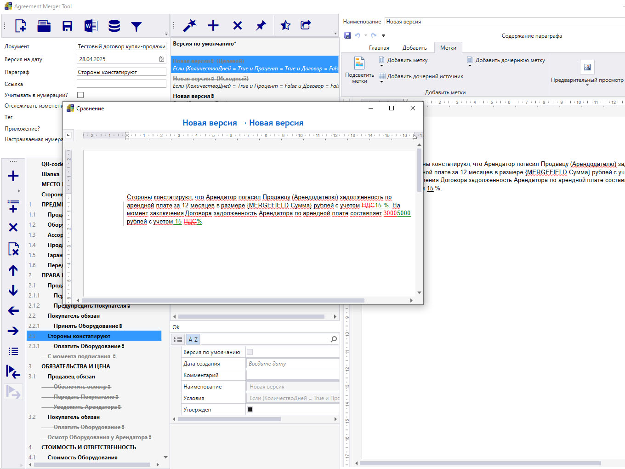Click the filter funnel icon

(x=136, y=27)
